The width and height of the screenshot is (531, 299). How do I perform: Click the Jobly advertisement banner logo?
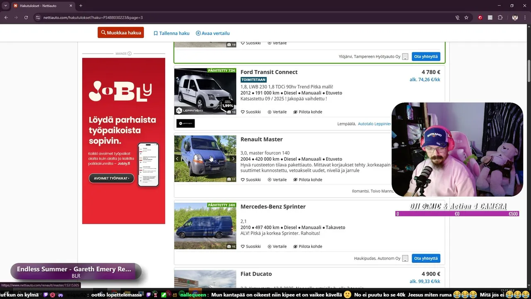pyautogui.click(x=120, y=91)
